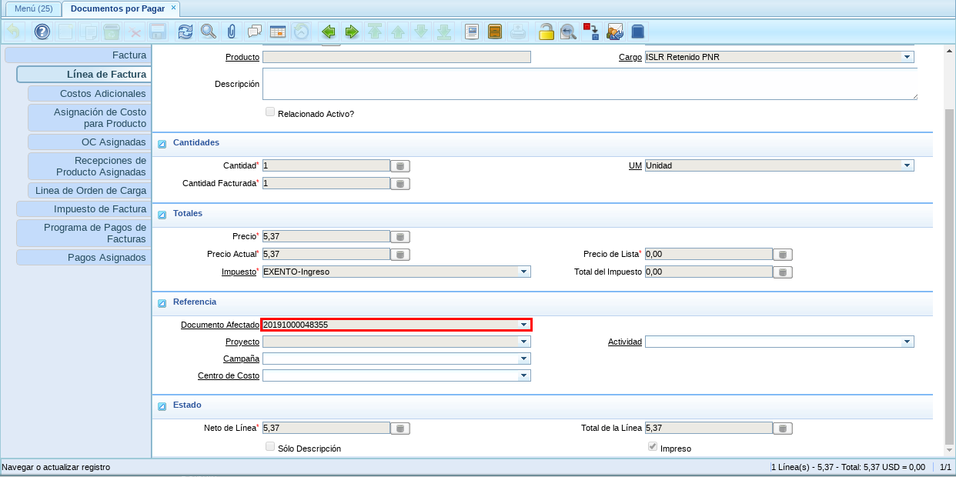Toggle the Relacionado Activo checkbox
Image resolution: width=956 pixels, height=477 pixels.
(269, 112)
